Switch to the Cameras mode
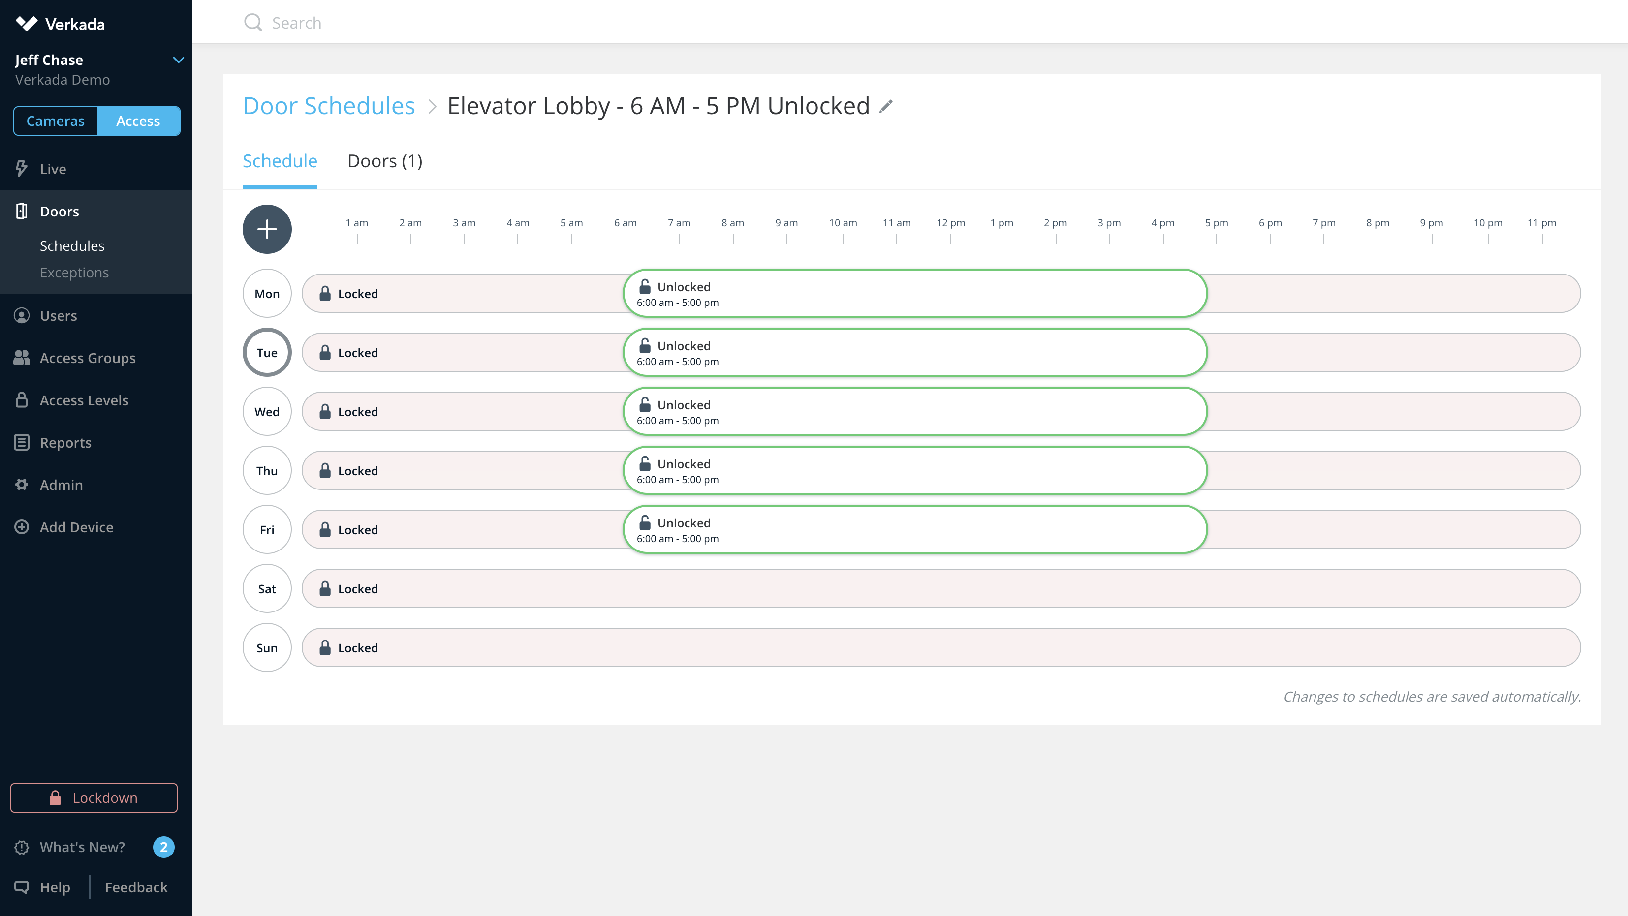 coord(55,121)
